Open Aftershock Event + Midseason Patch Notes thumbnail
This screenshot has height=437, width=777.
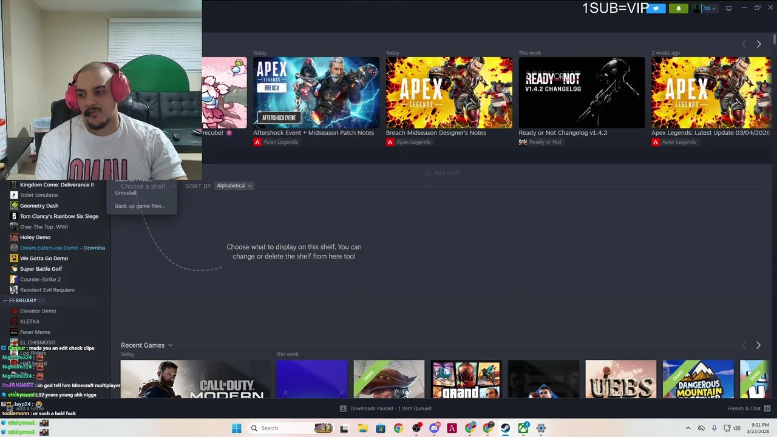pos(316,92)
